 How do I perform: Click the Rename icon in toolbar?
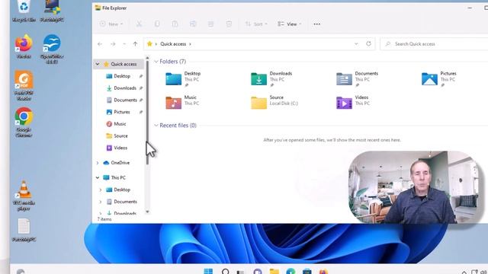[193, 24]
